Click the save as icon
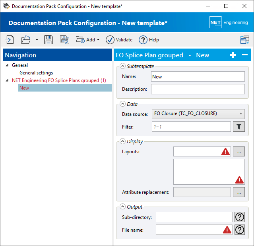Viewport: 254px width, 246px height. pos(64,39)
